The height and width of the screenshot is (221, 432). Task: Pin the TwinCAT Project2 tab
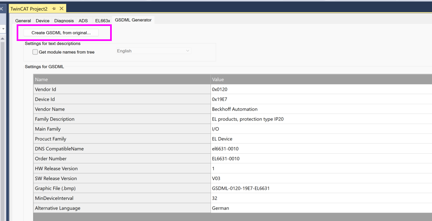point(54,9)
